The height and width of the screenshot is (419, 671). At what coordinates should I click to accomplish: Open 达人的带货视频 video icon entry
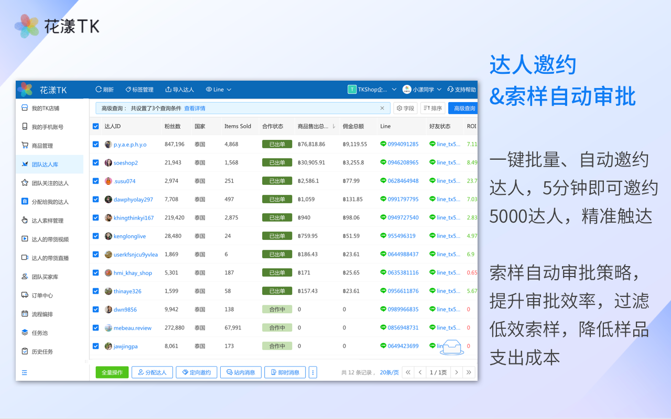click(x=25, y=239)
